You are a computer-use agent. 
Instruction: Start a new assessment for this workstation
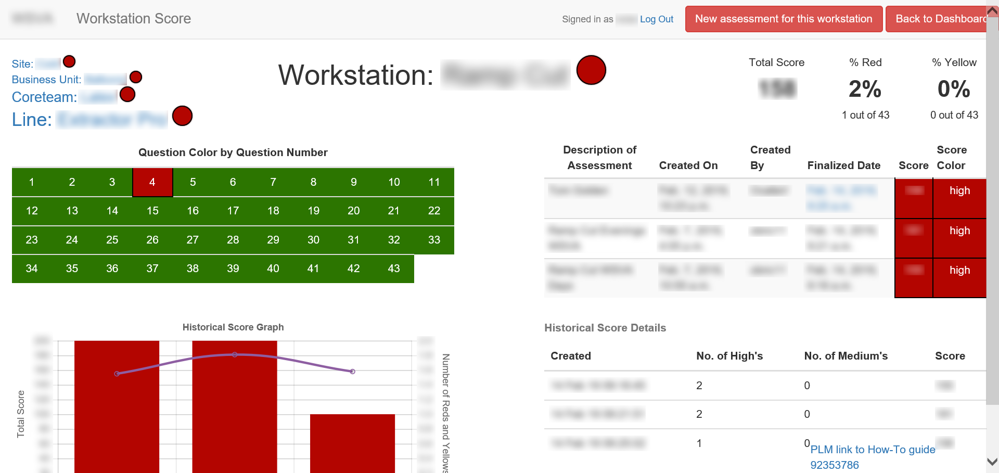click(783, 19)
